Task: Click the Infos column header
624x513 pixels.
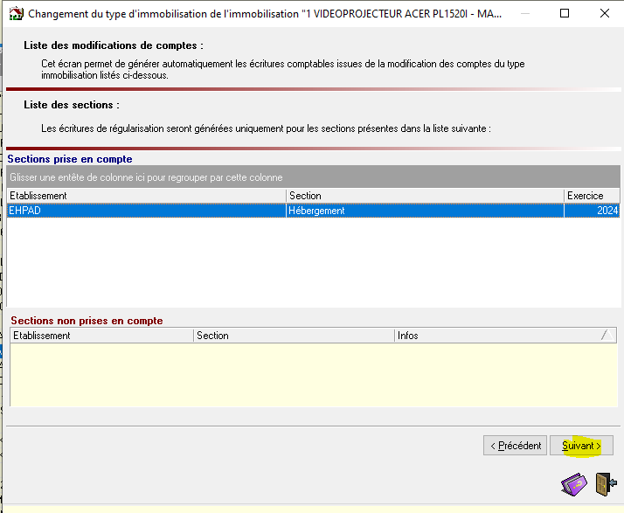Action: [x=494, y=336]
